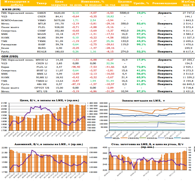Select the 'MTL US' ticker cell
195x184 pixels.
42,91
